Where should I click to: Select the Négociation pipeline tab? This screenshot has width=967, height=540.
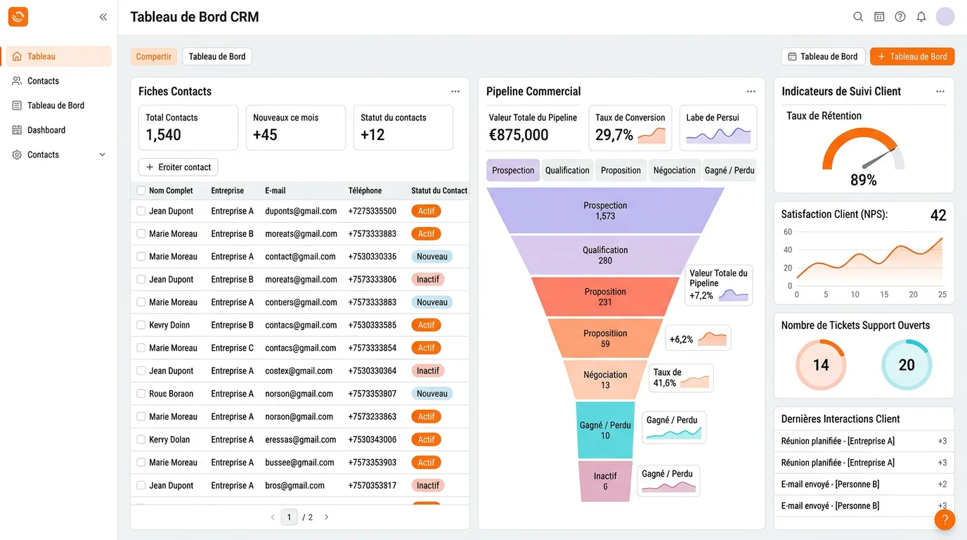coord(675,170)
